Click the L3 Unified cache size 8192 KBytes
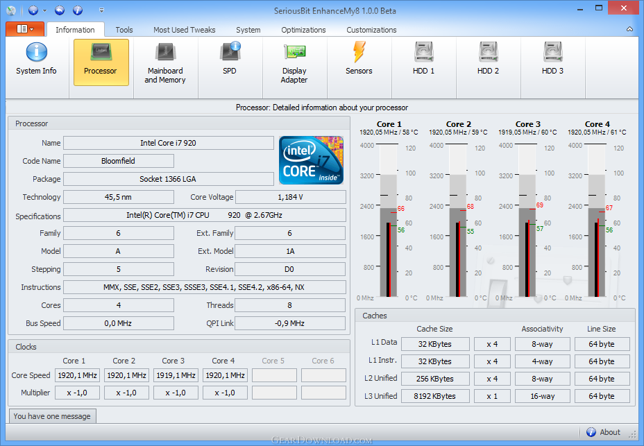The image size is (644, 446). pyautogui.click(x=435, y=396)
